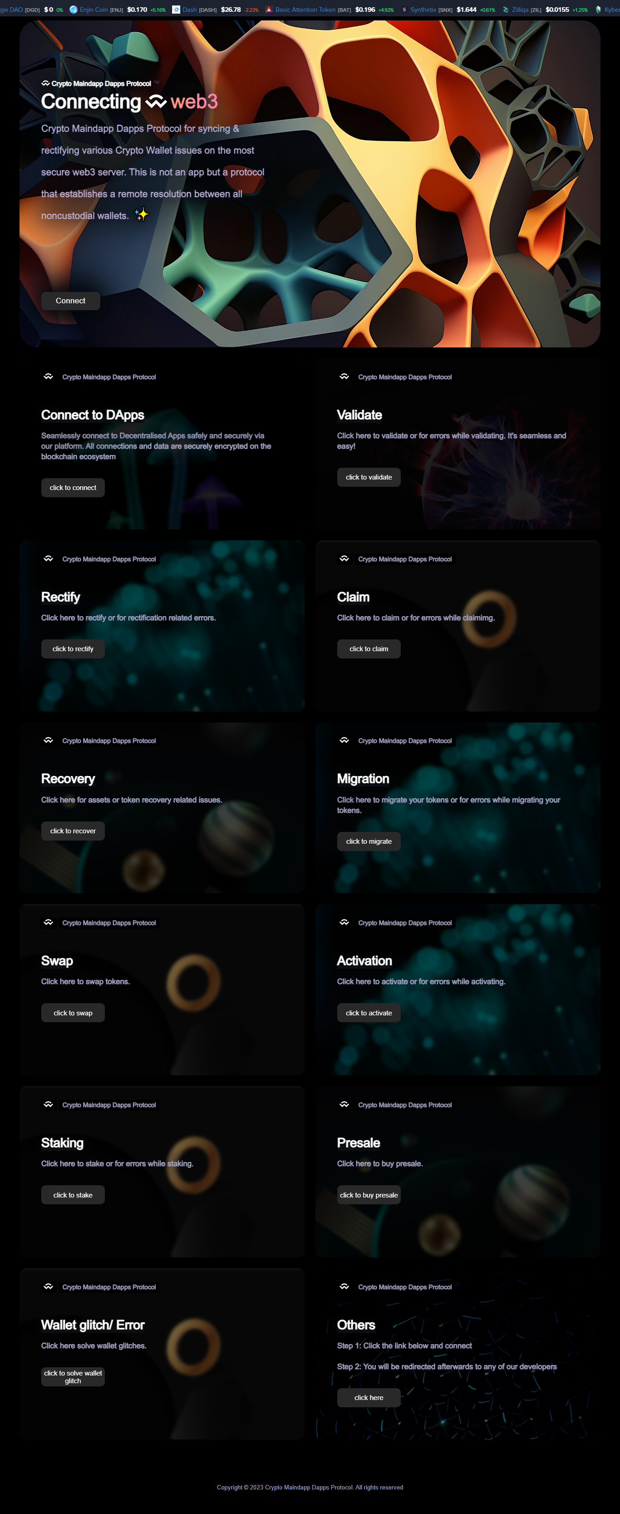Click the 'click to migrate' button
This screenshot has height=1514, width=620.
pyautogui.click(x=369, y=841)
